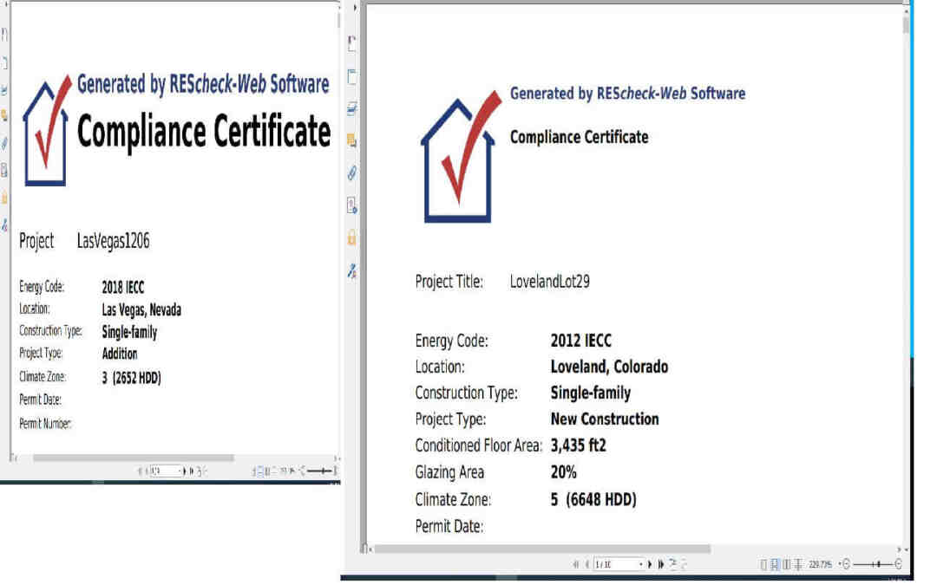This screenshot has width=937, height=585.
Task: Enable single page view in right viewer
Action: [x=763, y=565]
